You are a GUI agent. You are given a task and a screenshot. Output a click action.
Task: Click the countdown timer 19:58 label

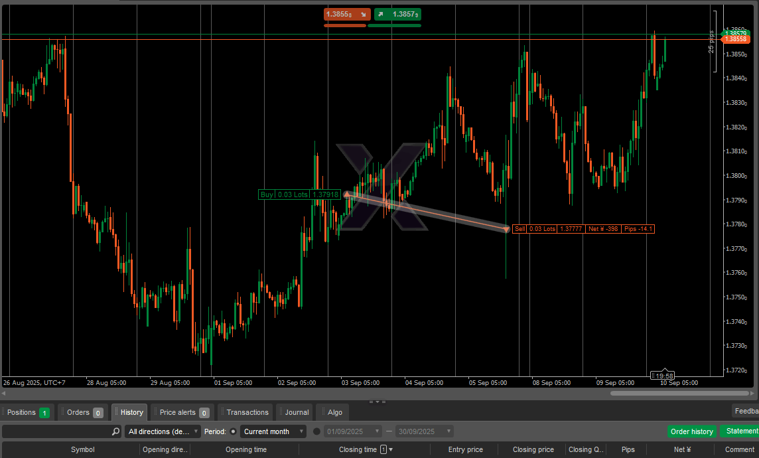[663, 376]
